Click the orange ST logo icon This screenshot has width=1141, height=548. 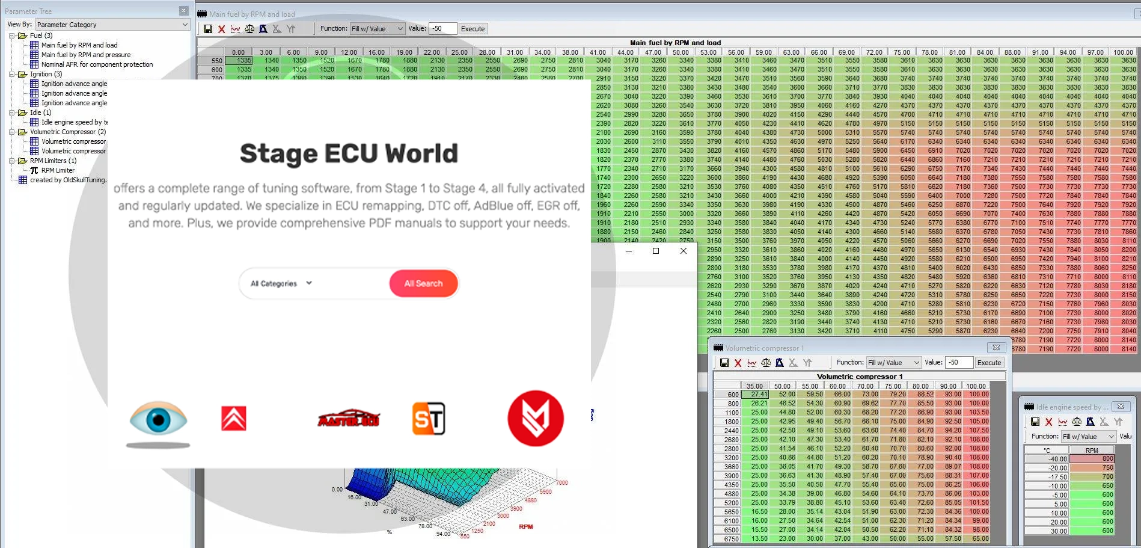pos(429,419)
